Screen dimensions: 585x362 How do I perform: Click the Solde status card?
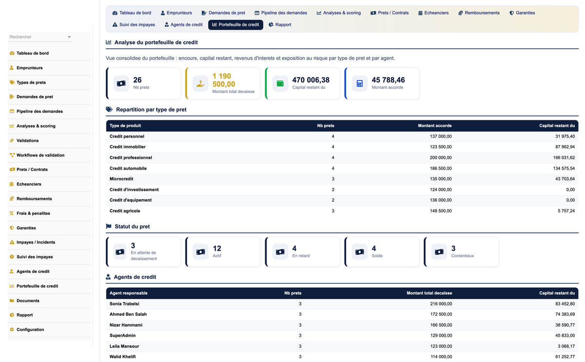tap(382, 252)
